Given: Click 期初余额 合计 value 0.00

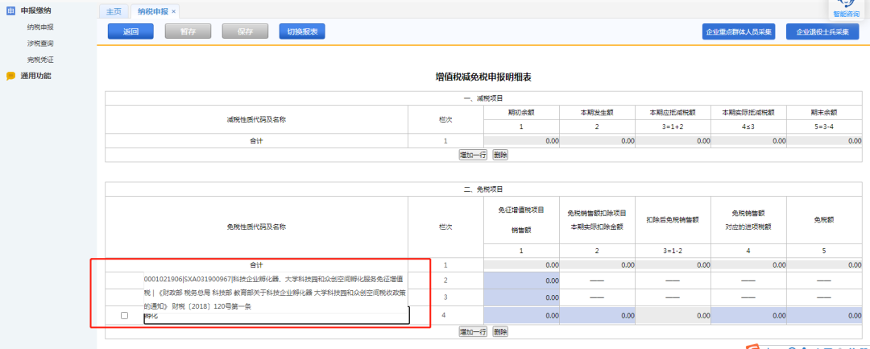Looking at the screenshot, I should [x=521, y=141].
